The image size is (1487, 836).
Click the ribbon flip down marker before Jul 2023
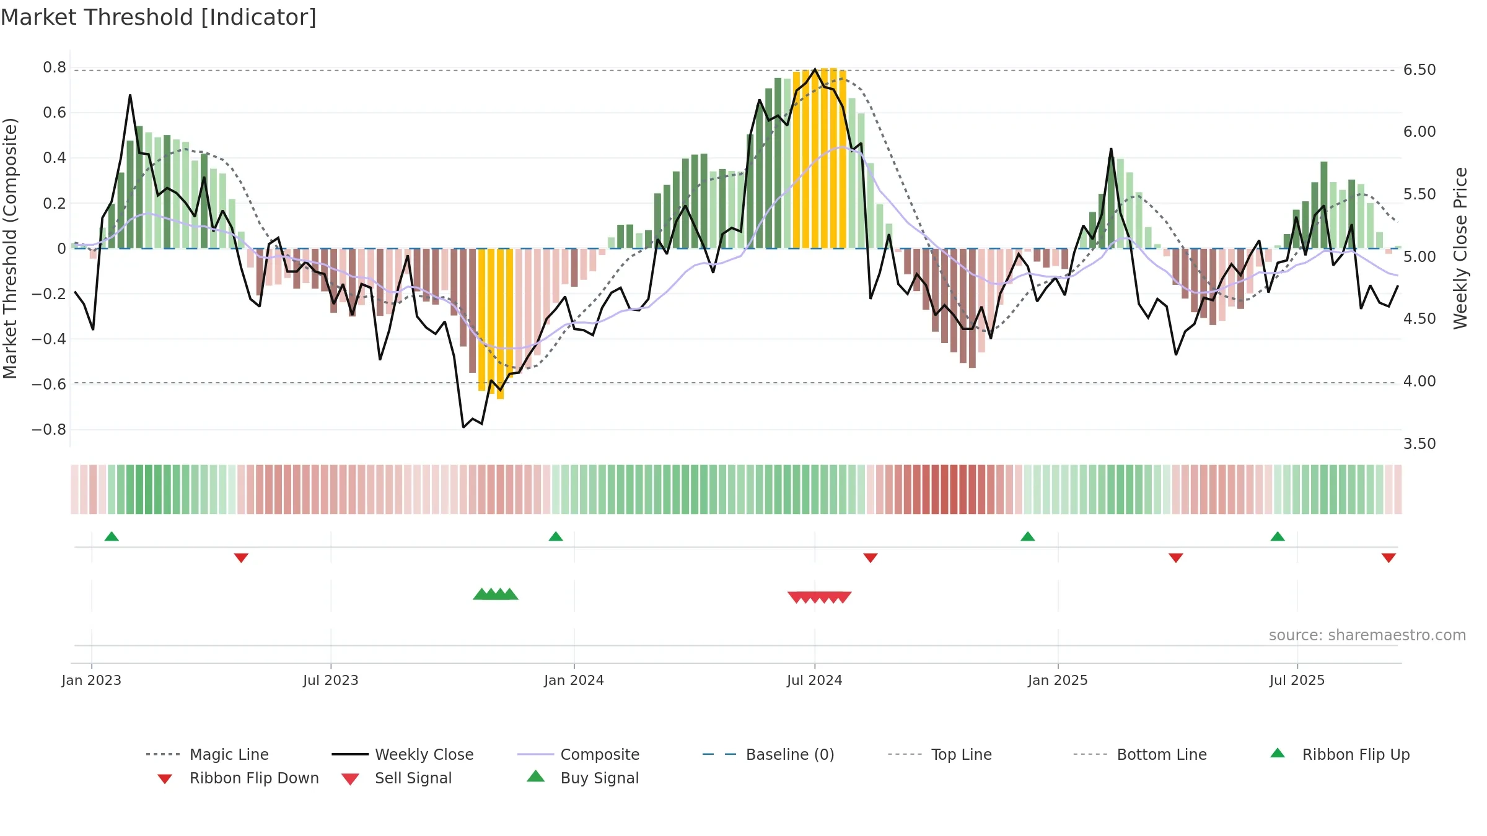click(x=242, y=558)
